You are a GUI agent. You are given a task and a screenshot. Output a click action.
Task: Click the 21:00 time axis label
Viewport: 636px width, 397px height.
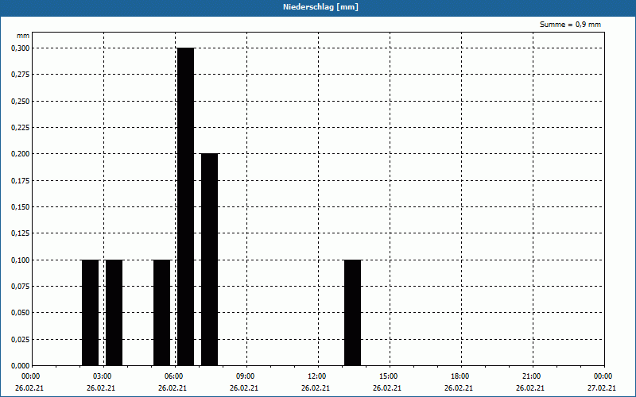531,376
